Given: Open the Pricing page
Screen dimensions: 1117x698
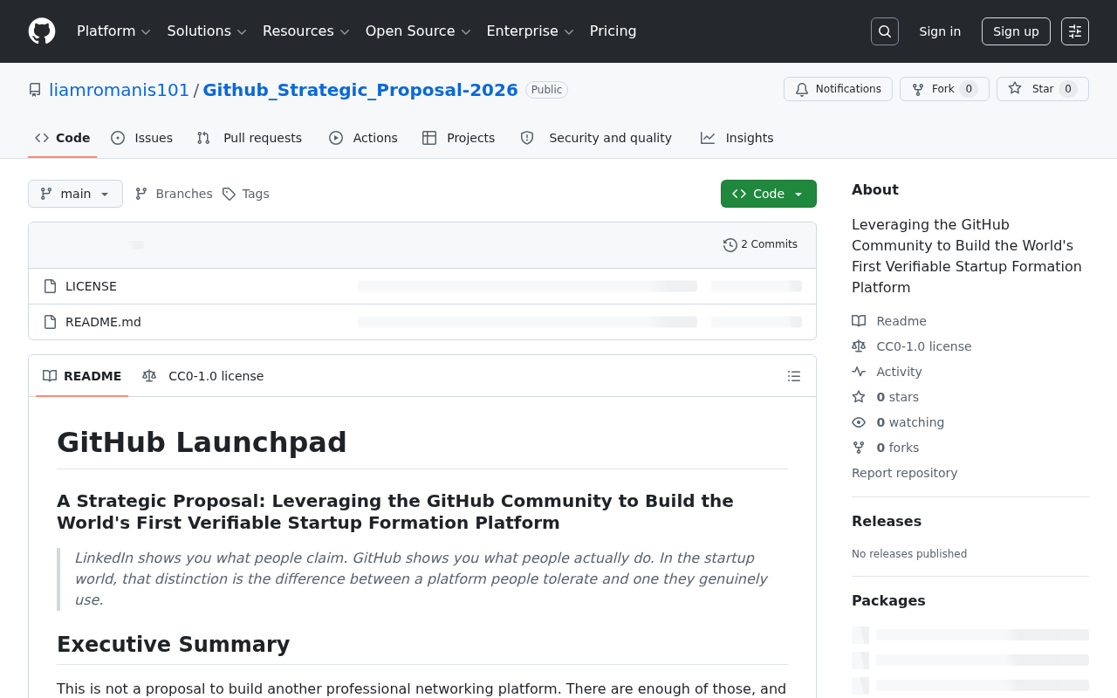Looking at the screenshot, I should pos(613,31).
